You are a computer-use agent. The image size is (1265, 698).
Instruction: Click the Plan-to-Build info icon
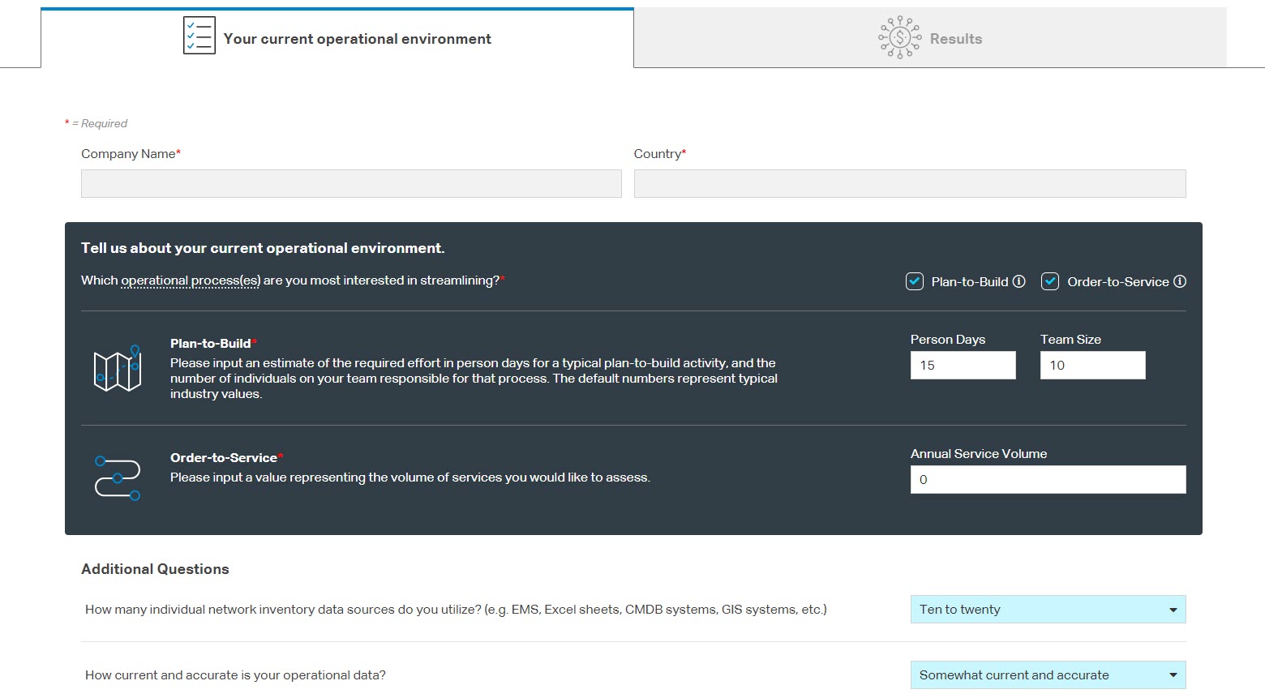[x=1019, y=281]
